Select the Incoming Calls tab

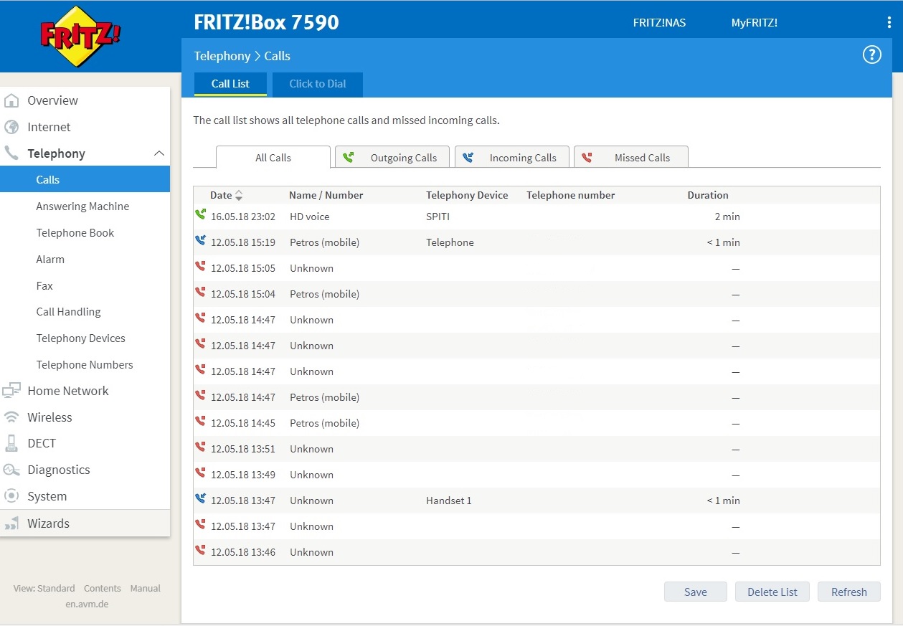coord(512,158)
